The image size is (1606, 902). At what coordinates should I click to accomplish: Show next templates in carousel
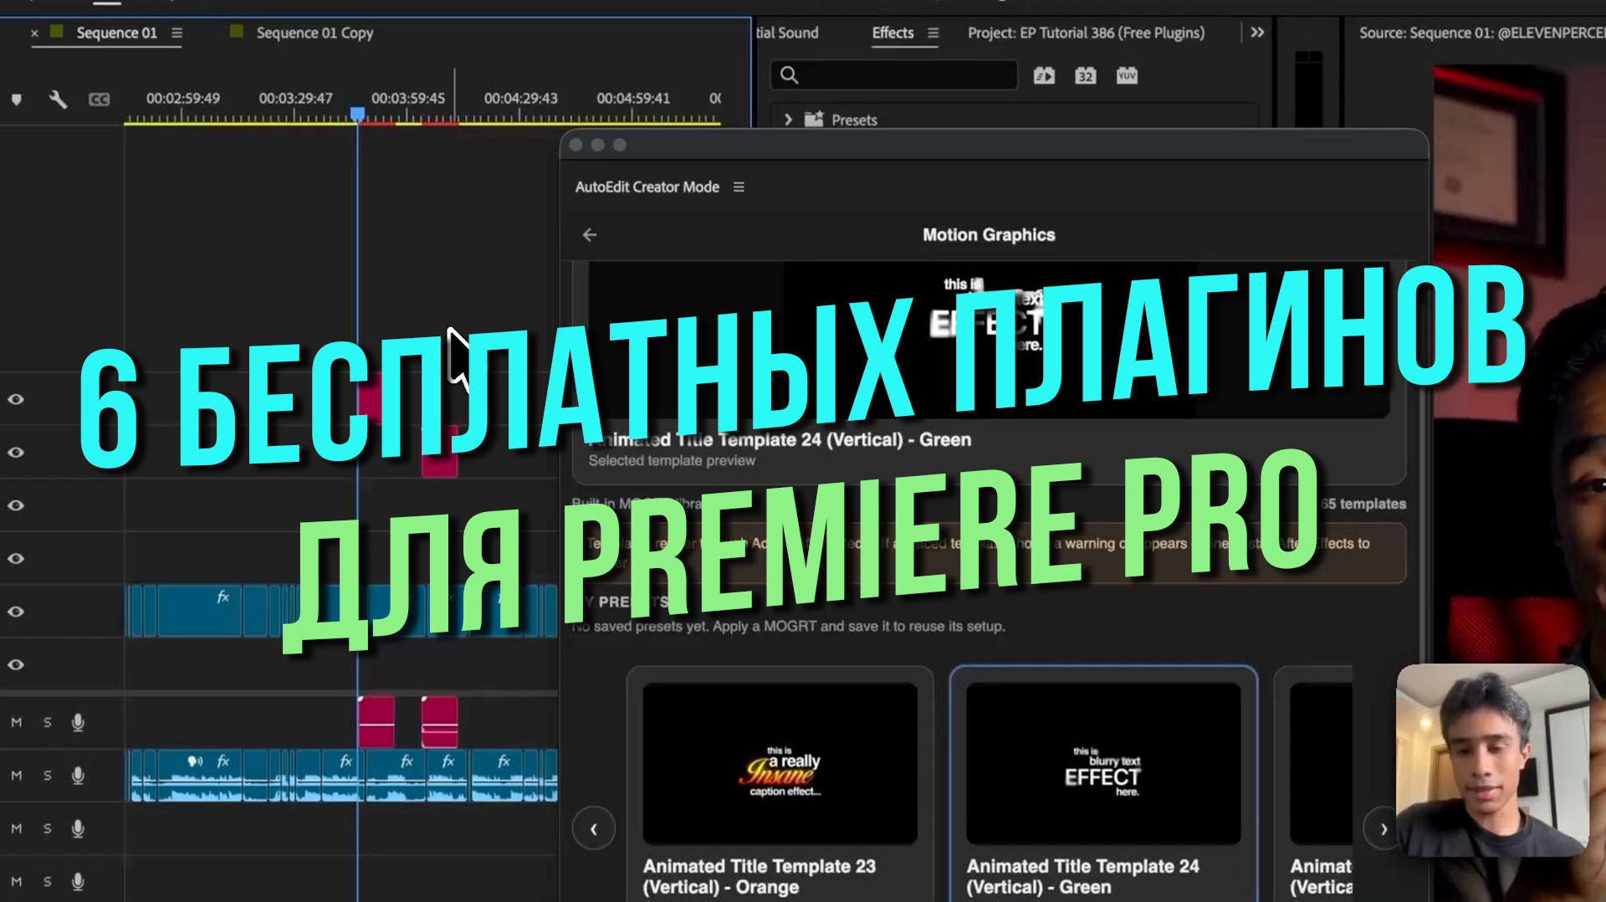pos(1383,829)
